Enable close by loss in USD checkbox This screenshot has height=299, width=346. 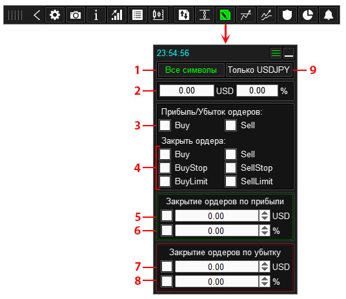[x=167, y=267]
